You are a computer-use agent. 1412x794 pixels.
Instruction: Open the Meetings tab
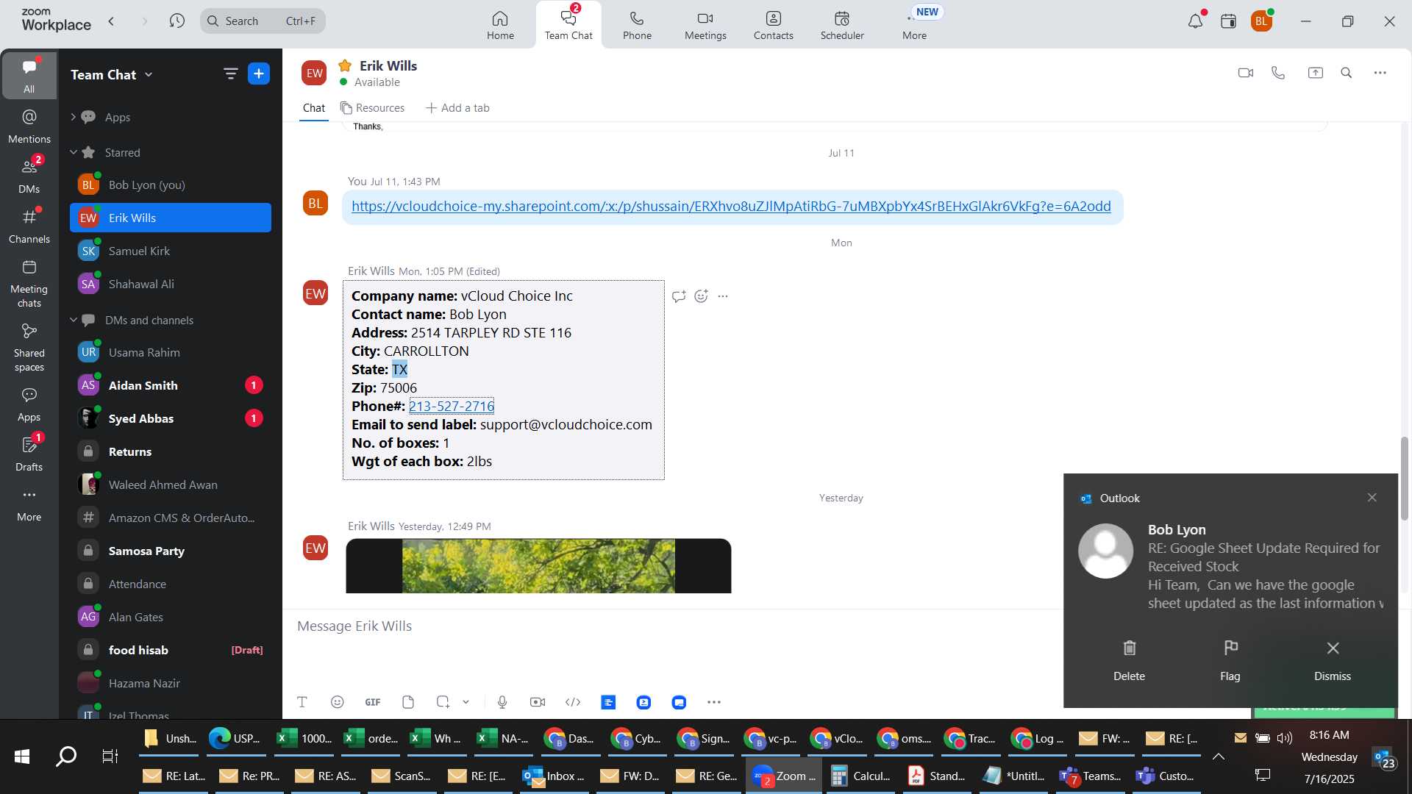[x=705, y=25]
